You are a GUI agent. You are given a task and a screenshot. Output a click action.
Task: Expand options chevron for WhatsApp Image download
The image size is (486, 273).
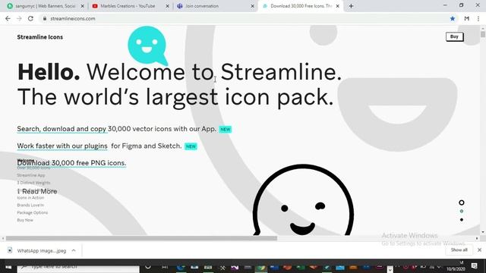coord(74,250)
